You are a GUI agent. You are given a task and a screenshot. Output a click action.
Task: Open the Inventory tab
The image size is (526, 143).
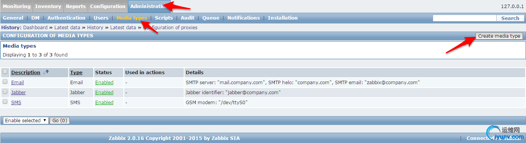48,7
